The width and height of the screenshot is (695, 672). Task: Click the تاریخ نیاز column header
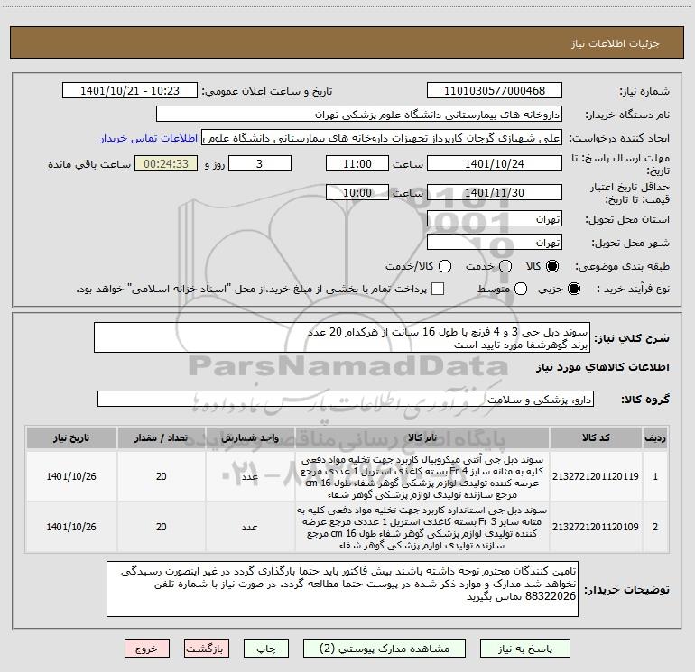(x=71, y=437)
